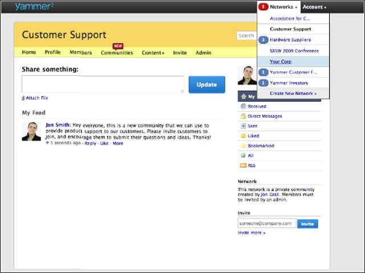Select Association for C... network
The height and width of the screenshot is (273, 365).
coord(290,19)
